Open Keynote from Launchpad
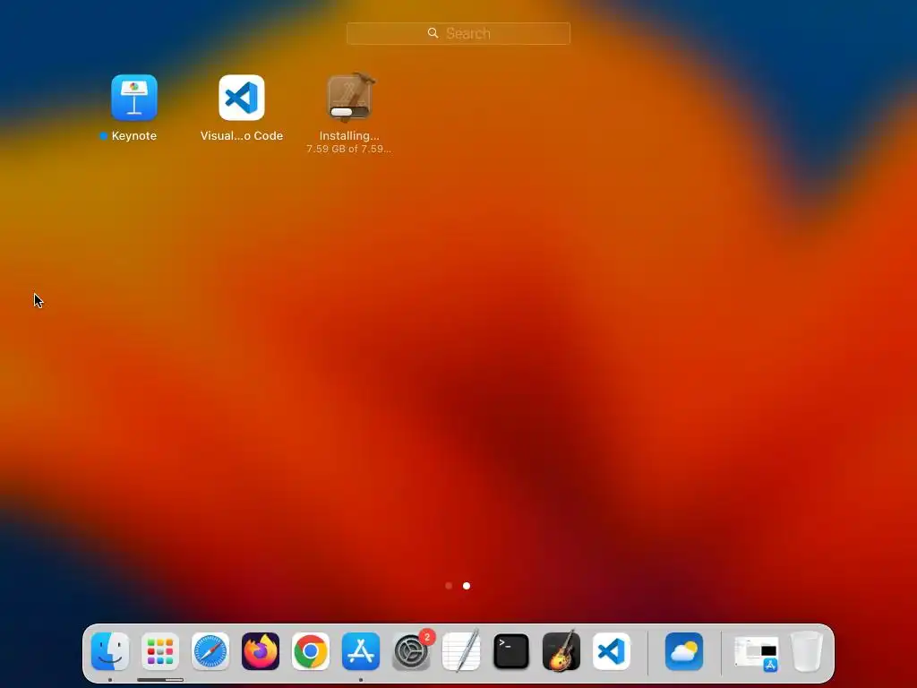The width and height of the screenshot is (917, 688). click(x=134, y=97)
